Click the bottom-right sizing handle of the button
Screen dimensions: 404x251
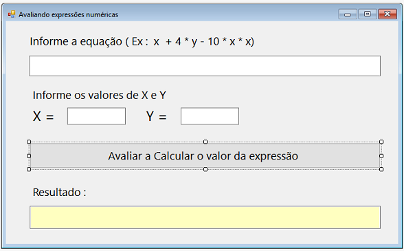point(381,169)
